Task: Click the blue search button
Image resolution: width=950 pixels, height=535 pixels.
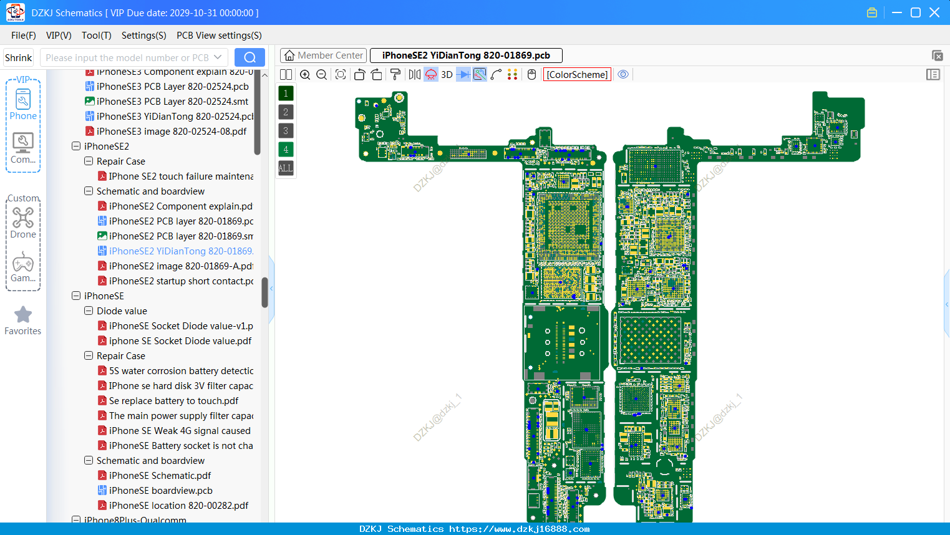Action: click(x=250, y=57)
